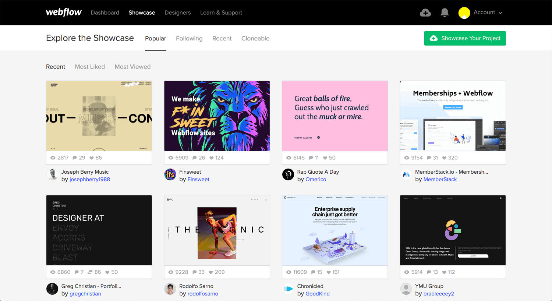Click the josephberry1988 author link
The image size is (552, 301).
click(x=90, y=180)
